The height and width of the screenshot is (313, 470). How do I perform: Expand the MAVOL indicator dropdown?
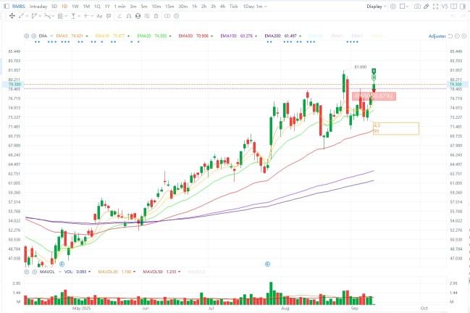[x=50, y=272]
